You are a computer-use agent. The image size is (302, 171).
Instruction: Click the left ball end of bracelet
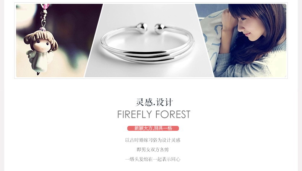[142, 28]
